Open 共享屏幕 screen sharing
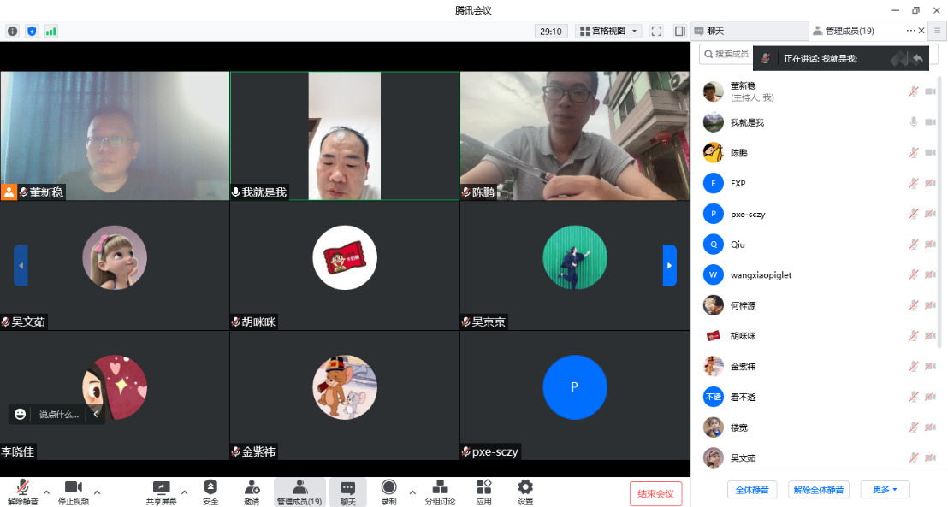The image size is (948, 507). (160, 487)
